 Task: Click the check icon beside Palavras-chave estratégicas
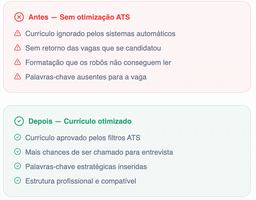click(17, 166)
